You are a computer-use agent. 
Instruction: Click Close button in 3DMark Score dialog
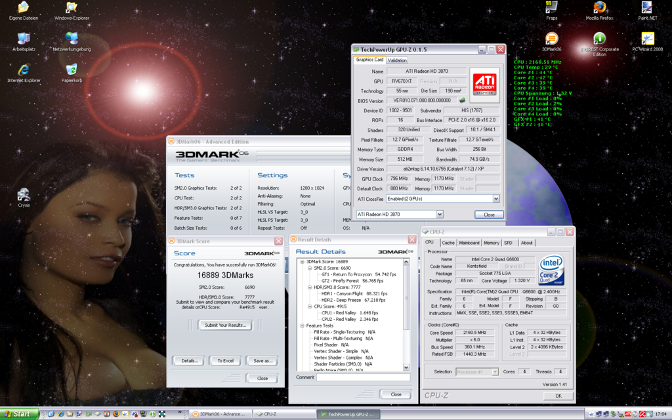tap(262, 379)
